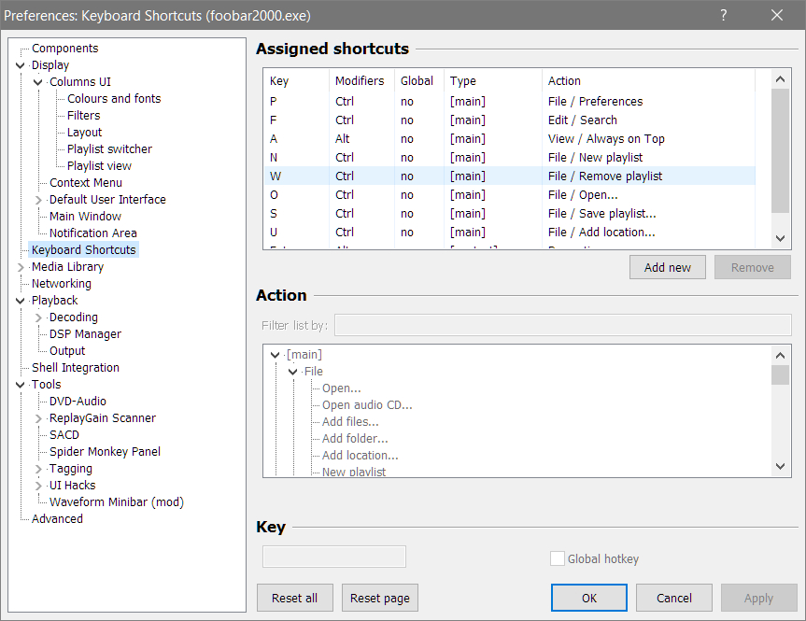Click the help question mark icon
Viewport: 806px width, 621px height.
724,15
